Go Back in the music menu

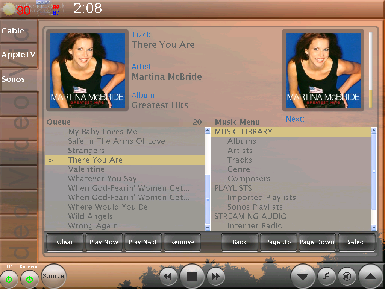point(239,242)
